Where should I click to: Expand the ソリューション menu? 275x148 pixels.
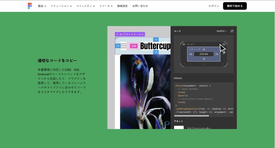[x=61, y=6]
